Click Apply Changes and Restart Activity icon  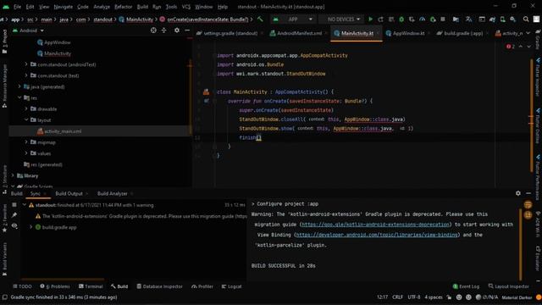[380, 19]
